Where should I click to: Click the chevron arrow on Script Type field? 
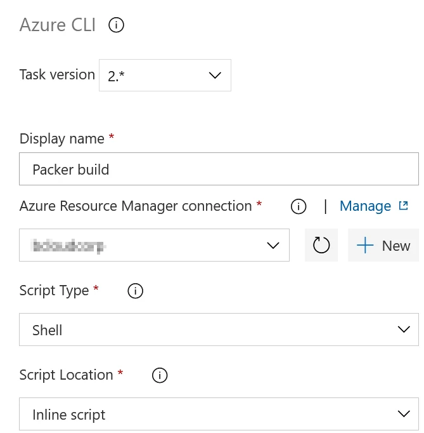pyautogui.click(x=404, y=329)
